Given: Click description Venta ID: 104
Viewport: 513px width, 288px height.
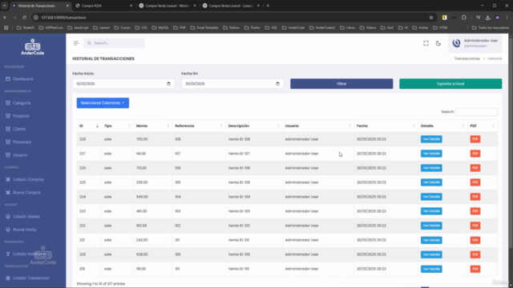Looking at the screenshot, I should pos(239,197).
